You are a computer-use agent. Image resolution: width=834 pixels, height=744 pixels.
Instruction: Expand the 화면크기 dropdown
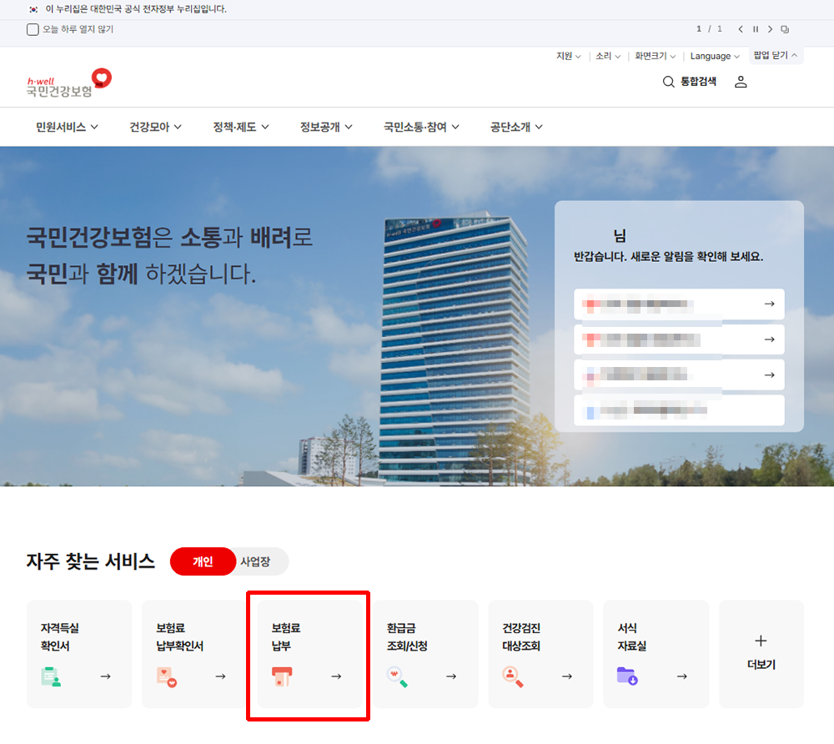(x=654, y=56)
